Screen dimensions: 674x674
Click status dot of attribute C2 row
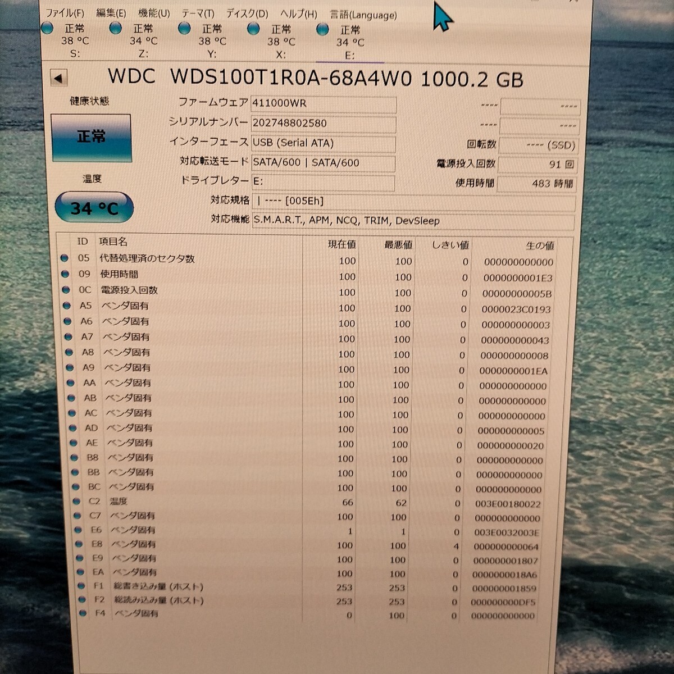pos(77,501)
